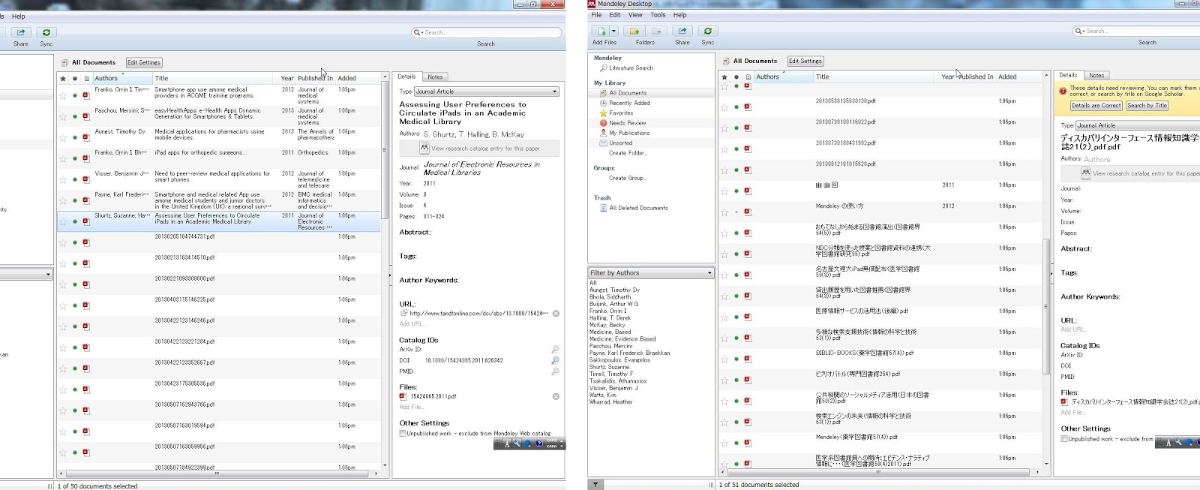Open Edit menu in right window
The image size is (1200, 490).
pos(615,14)
